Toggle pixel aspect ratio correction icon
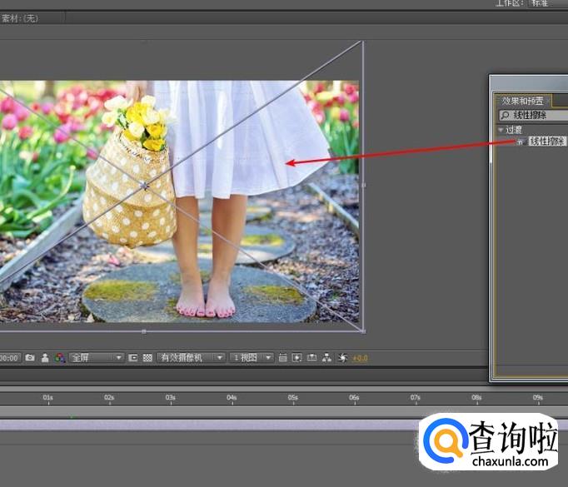This screenshot has height=487, width=568. (282, 358)
